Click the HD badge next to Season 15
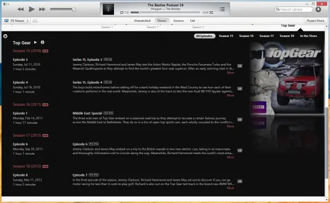Image resolution: width=330 pixels, height=203 pixels. click(x=45, y=51)
